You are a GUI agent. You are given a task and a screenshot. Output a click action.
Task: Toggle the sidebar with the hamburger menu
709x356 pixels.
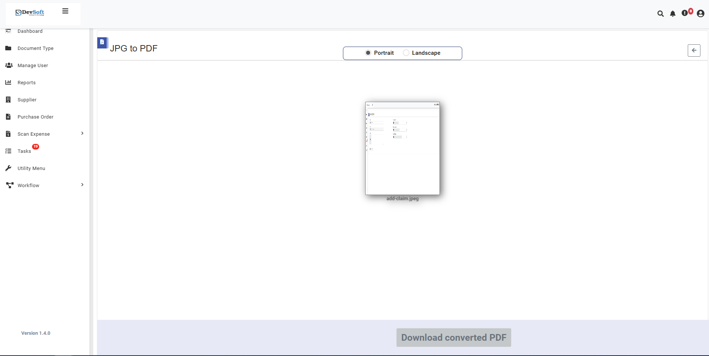pos(65,11)
